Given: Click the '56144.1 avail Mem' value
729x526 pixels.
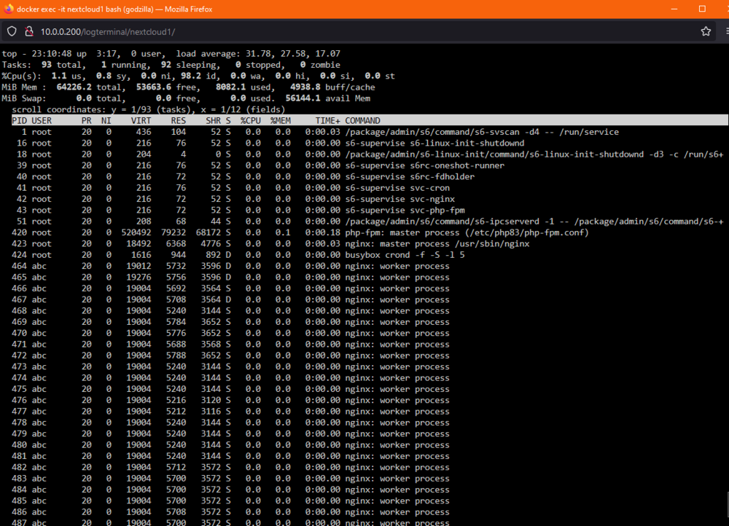Looking at the screenshot, I should 328,98.
